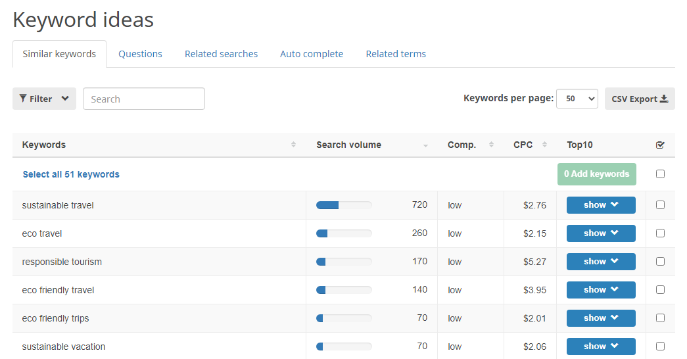Expand Top10 show for sustainable vacation

601,347
